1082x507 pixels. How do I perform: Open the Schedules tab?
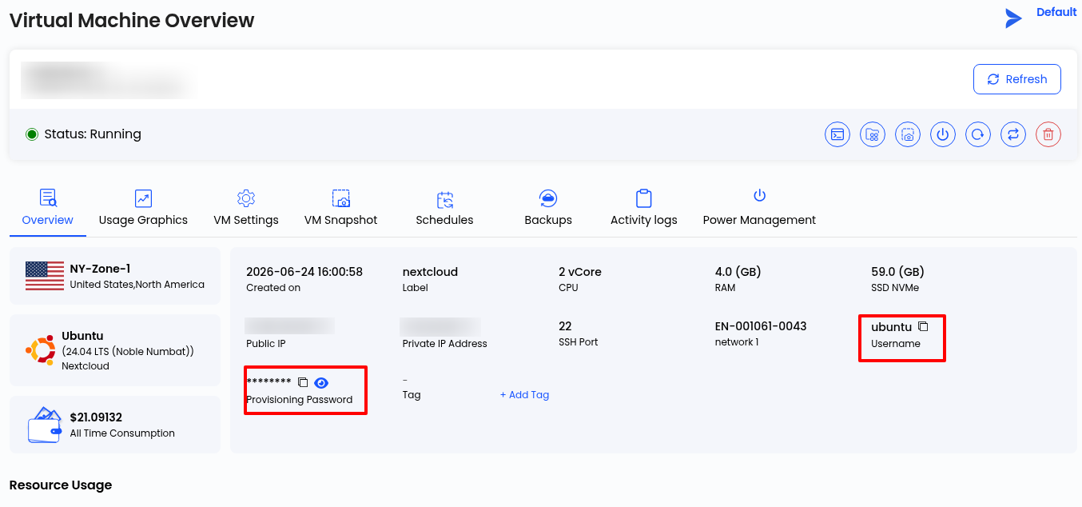point(444,210)
